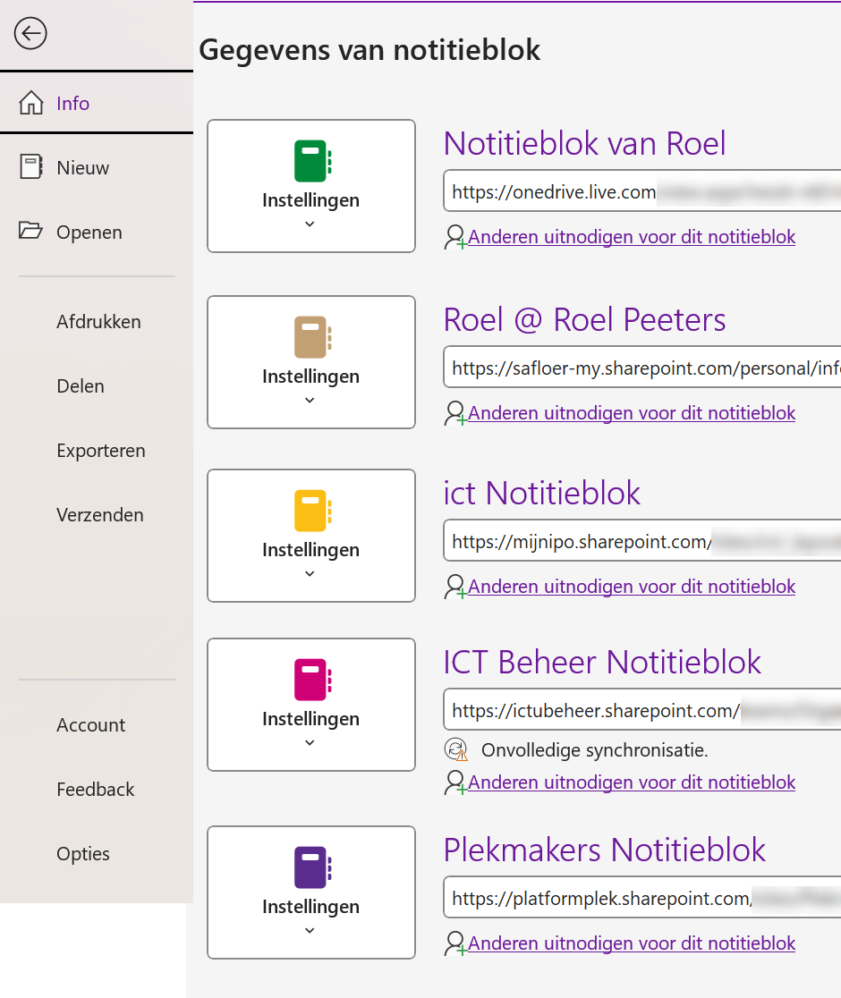
Task: Select the Nieuw menu item
Action: [x=82, y=168]
